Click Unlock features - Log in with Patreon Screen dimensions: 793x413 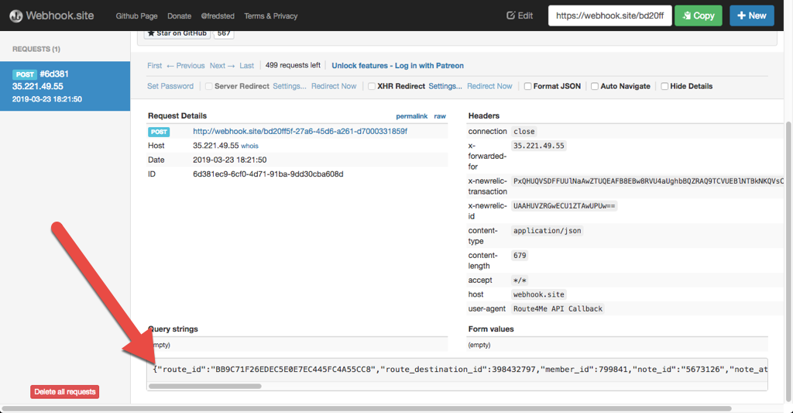coord(397,66)
